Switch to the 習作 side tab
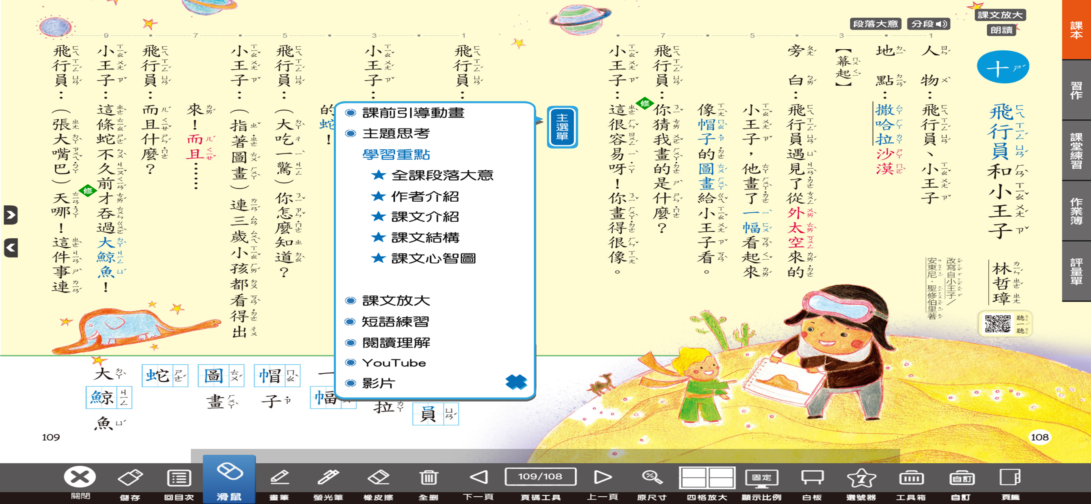1091x504 pixels. pos(1076,90)
